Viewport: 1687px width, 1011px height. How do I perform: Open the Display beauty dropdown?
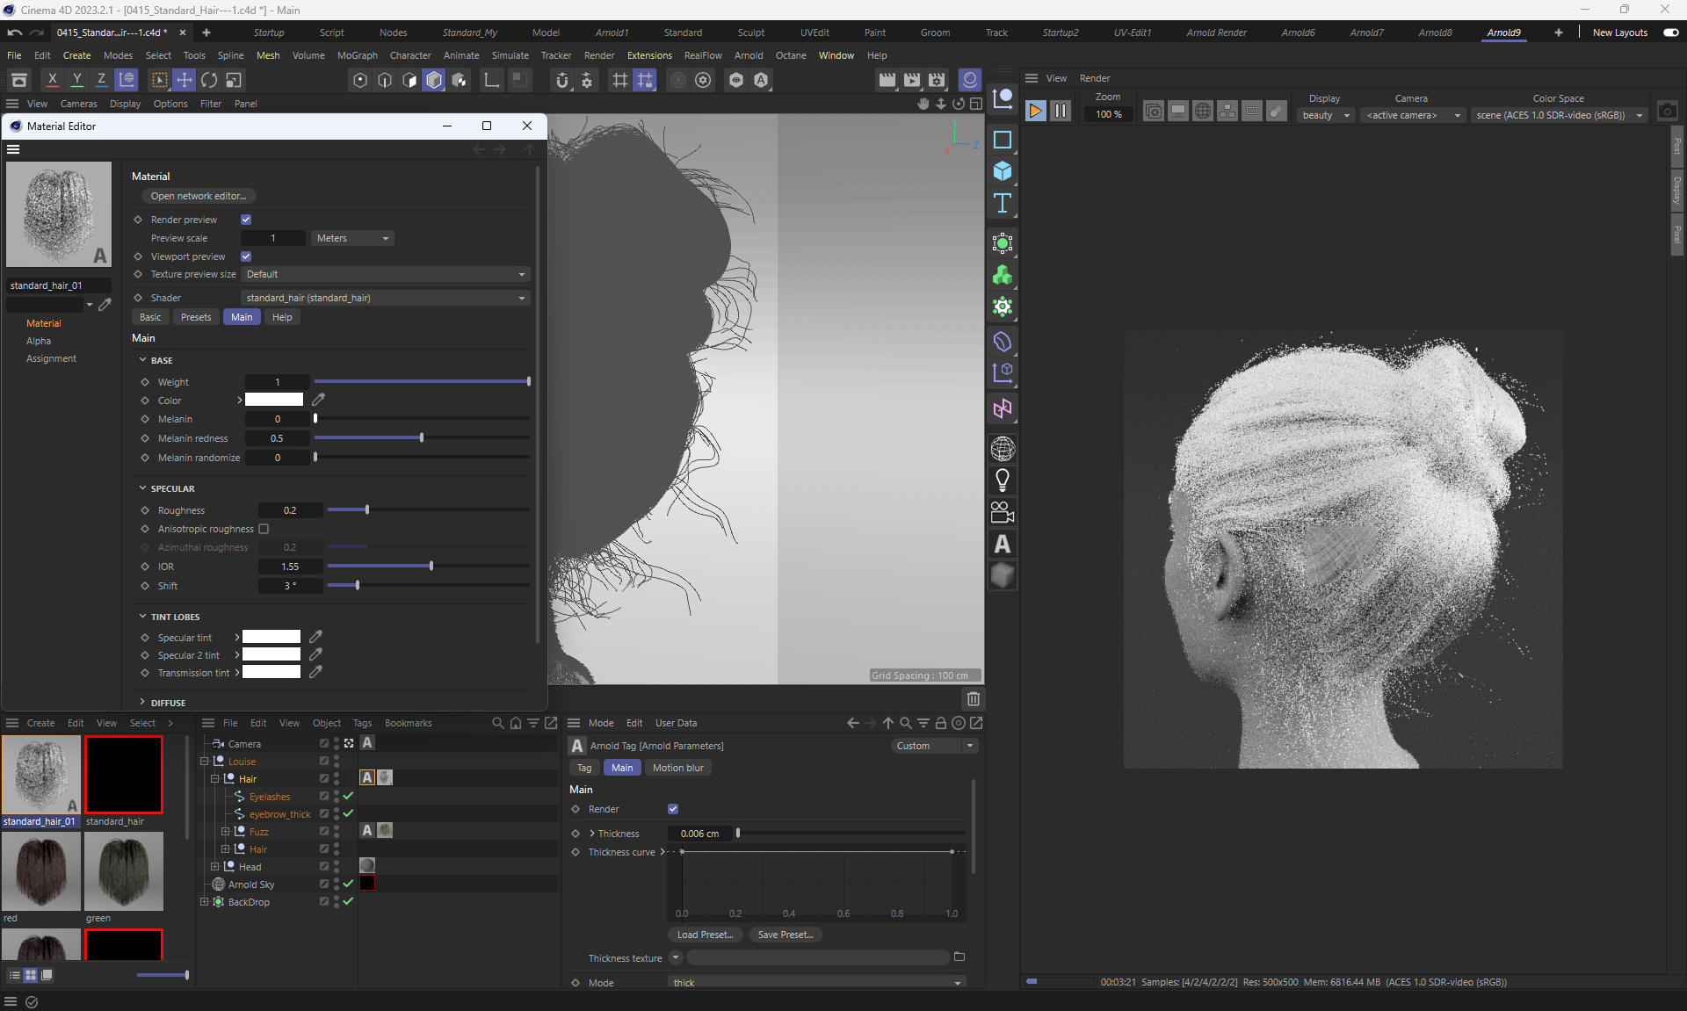pos(1325,115)
